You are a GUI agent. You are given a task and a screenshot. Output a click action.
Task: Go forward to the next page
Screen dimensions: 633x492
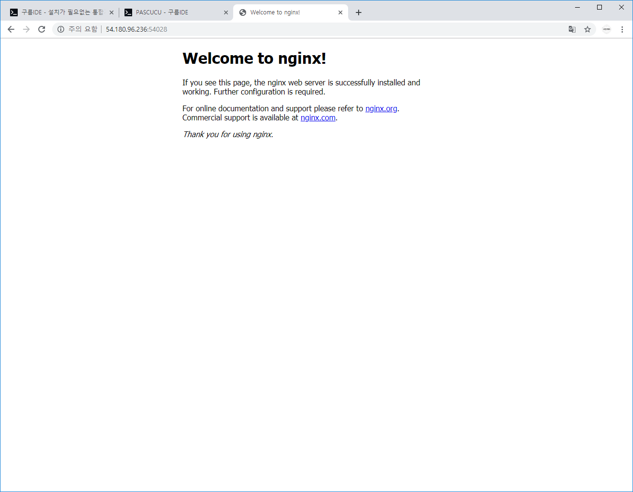pos(26,29)
